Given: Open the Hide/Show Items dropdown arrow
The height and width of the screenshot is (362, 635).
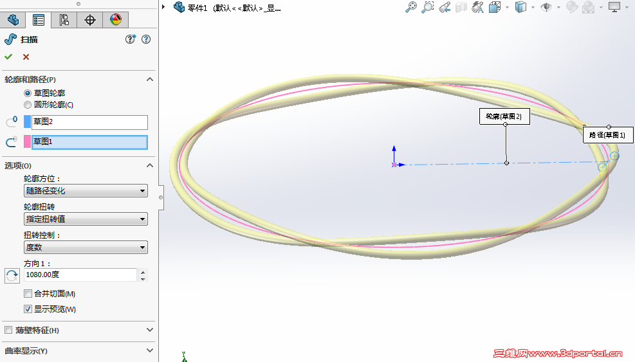Looking at the screenshot, I should [x=559, y=7].
